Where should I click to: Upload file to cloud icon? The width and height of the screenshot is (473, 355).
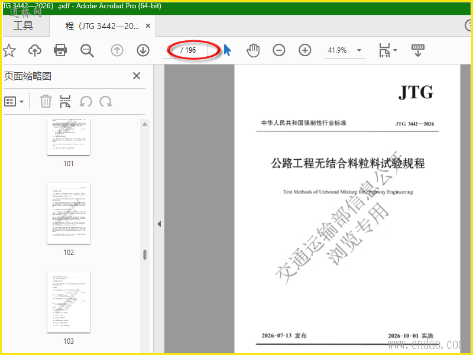click(x=35, y=50)
